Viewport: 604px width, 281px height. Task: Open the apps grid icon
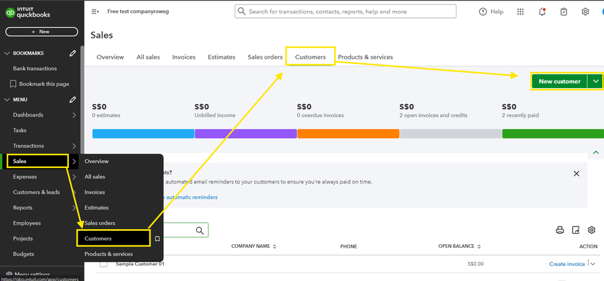[x=521, y=12]
